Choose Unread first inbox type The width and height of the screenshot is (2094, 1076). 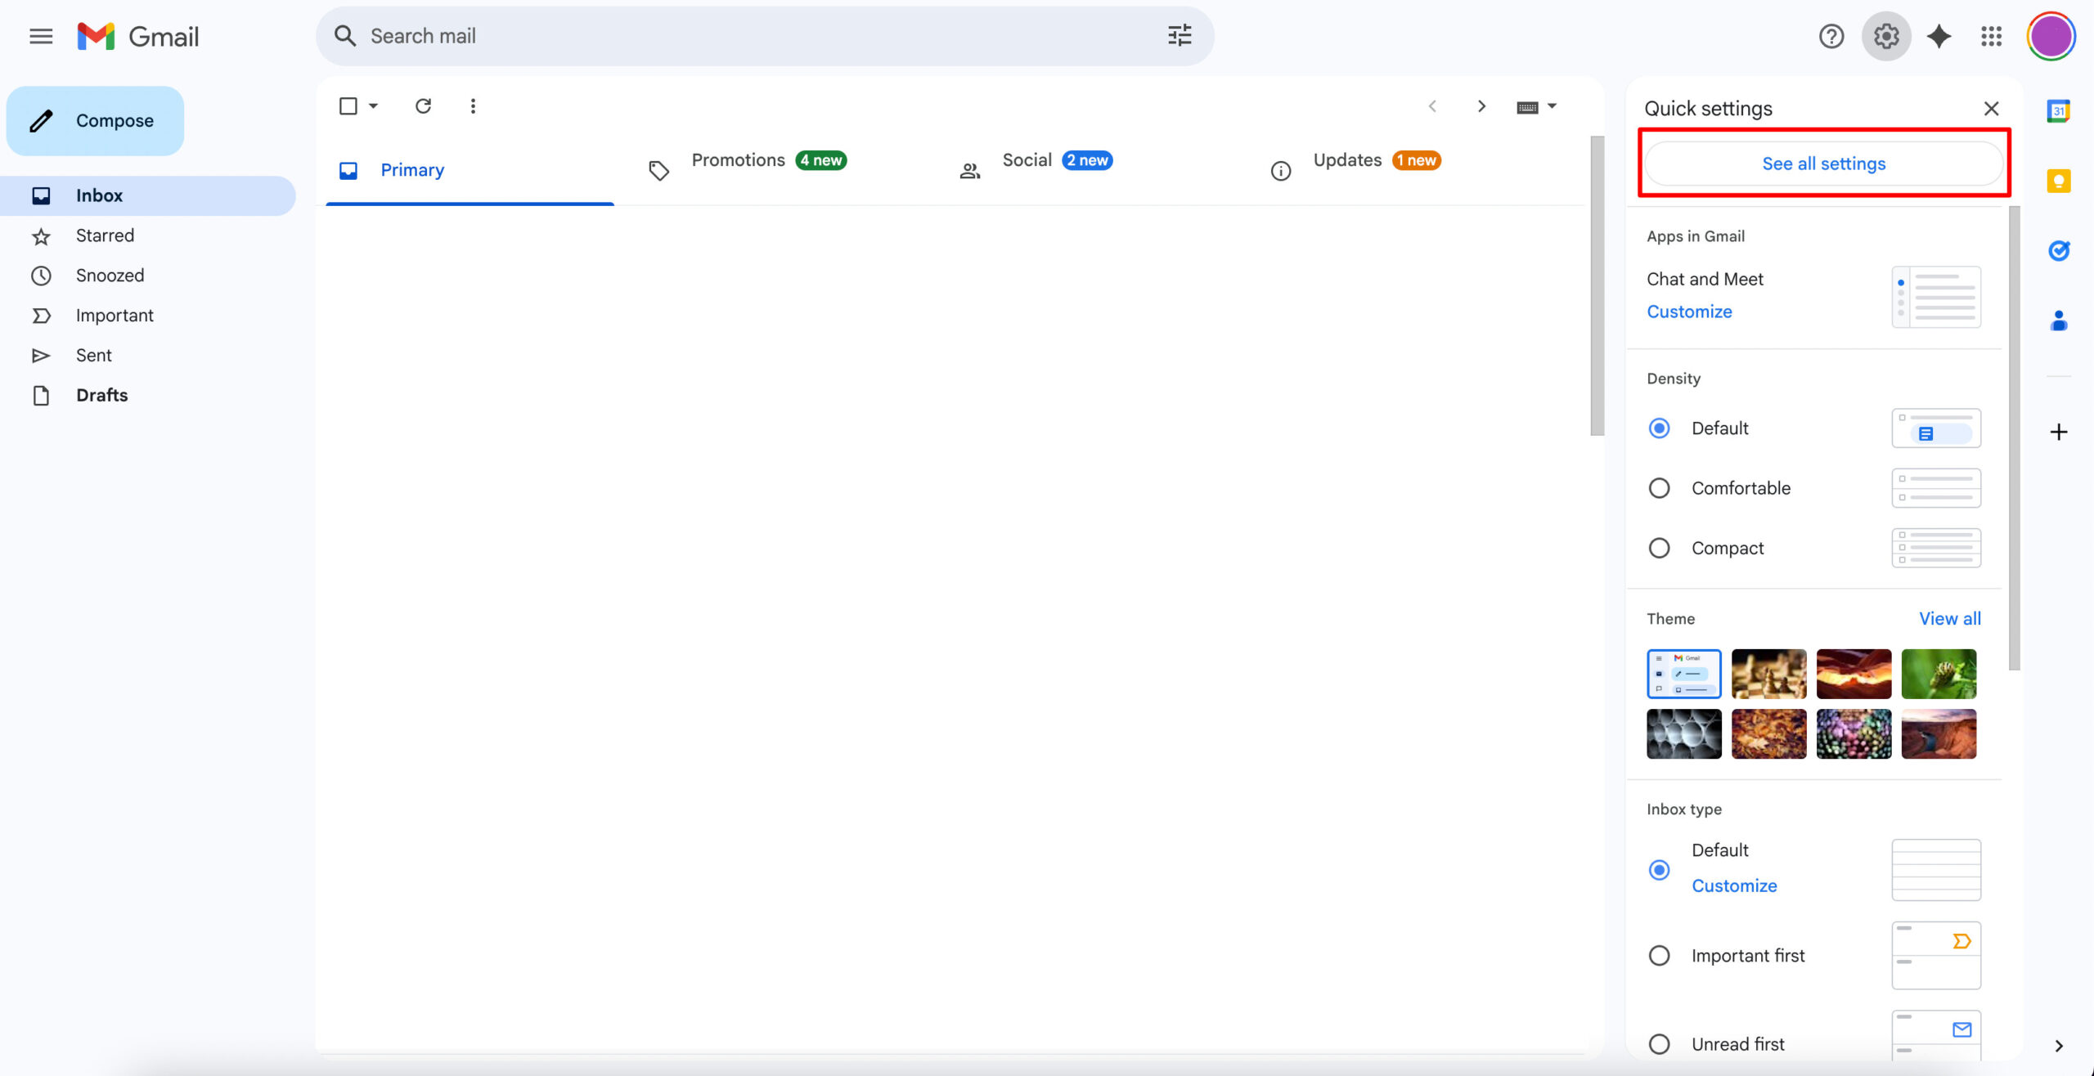click(x=1659, y=1044)
